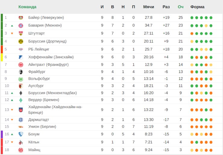This screenshot has height=155, width=223.
Task: Click the RB Leipzig team logo
Action: pos(21,49)
